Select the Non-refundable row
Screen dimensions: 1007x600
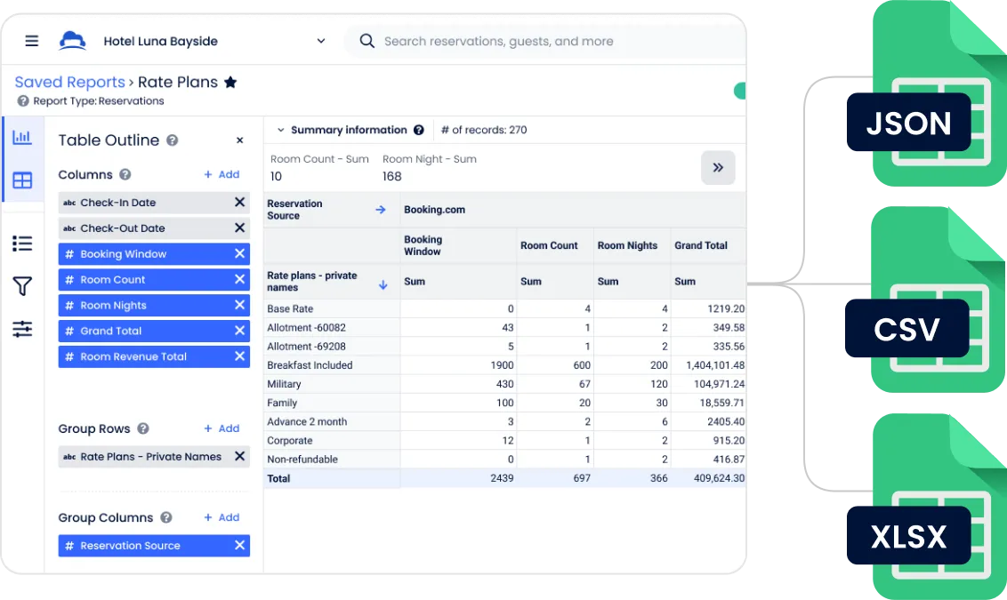point(504,460)
